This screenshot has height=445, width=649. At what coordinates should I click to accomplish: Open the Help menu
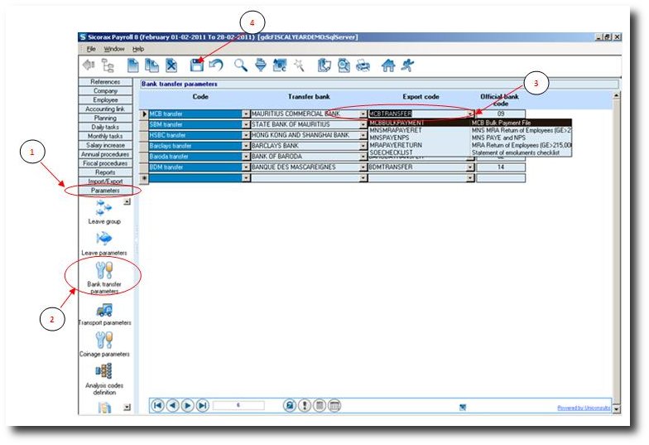(x=138, y=50)
